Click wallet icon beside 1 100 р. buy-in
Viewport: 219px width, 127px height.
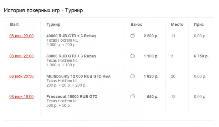(x=133, y=56)
